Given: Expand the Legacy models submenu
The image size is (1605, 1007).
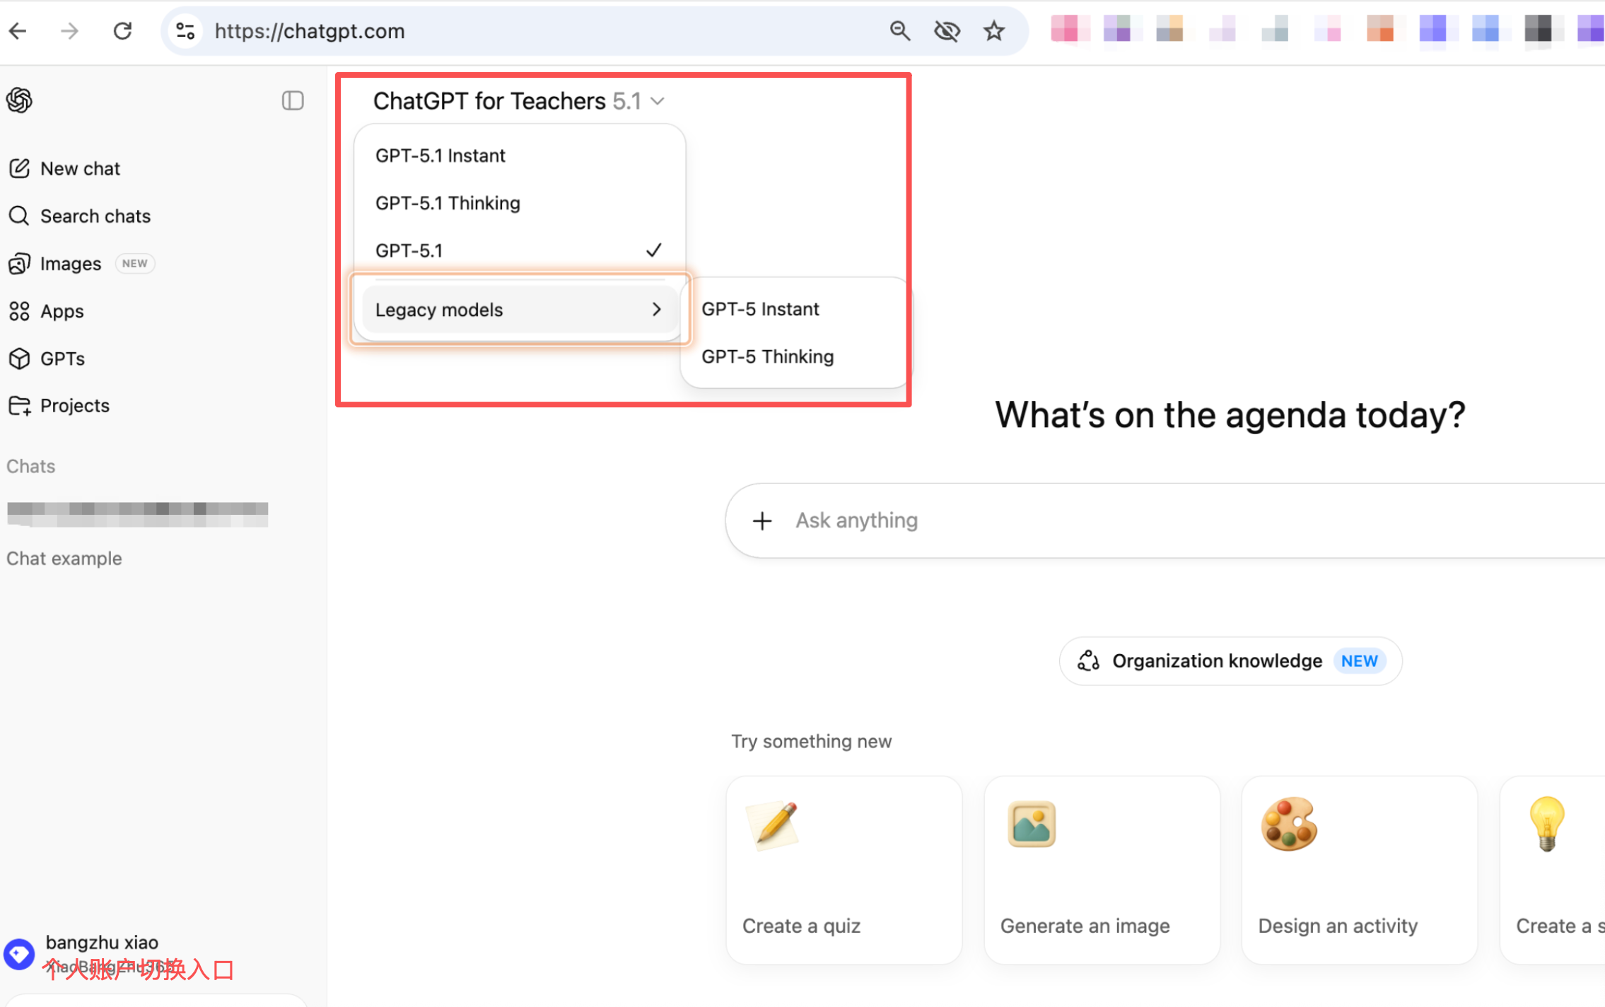Looking at the screenshot, I should point(520,310).
